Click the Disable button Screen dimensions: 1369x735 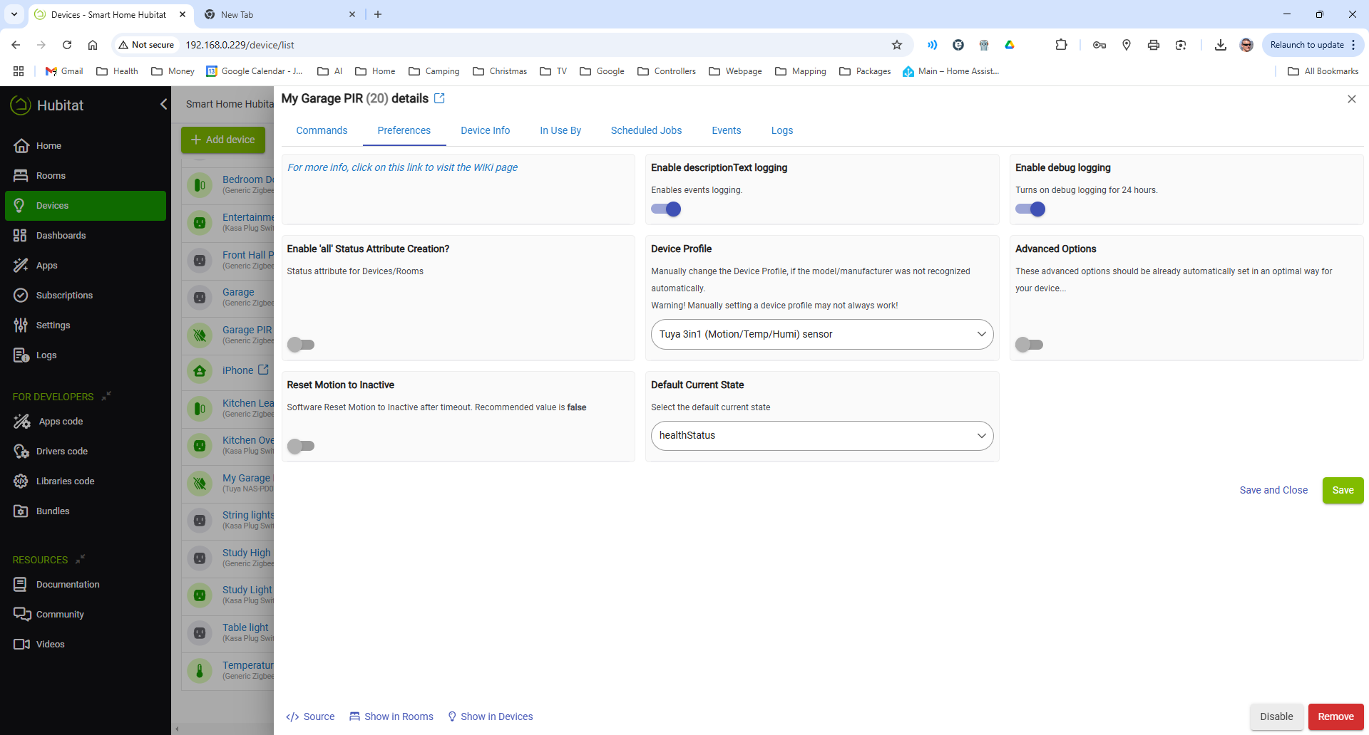(x=1276, y=716)
